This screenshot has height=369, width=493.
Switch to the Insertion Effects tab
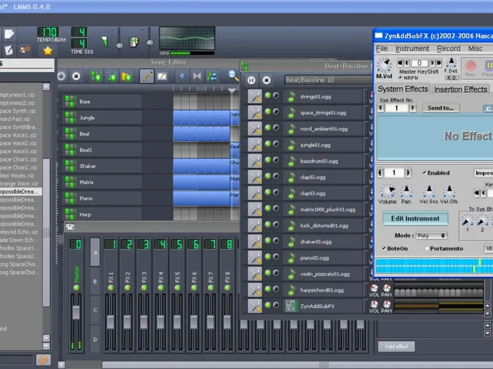pos(460,89)
